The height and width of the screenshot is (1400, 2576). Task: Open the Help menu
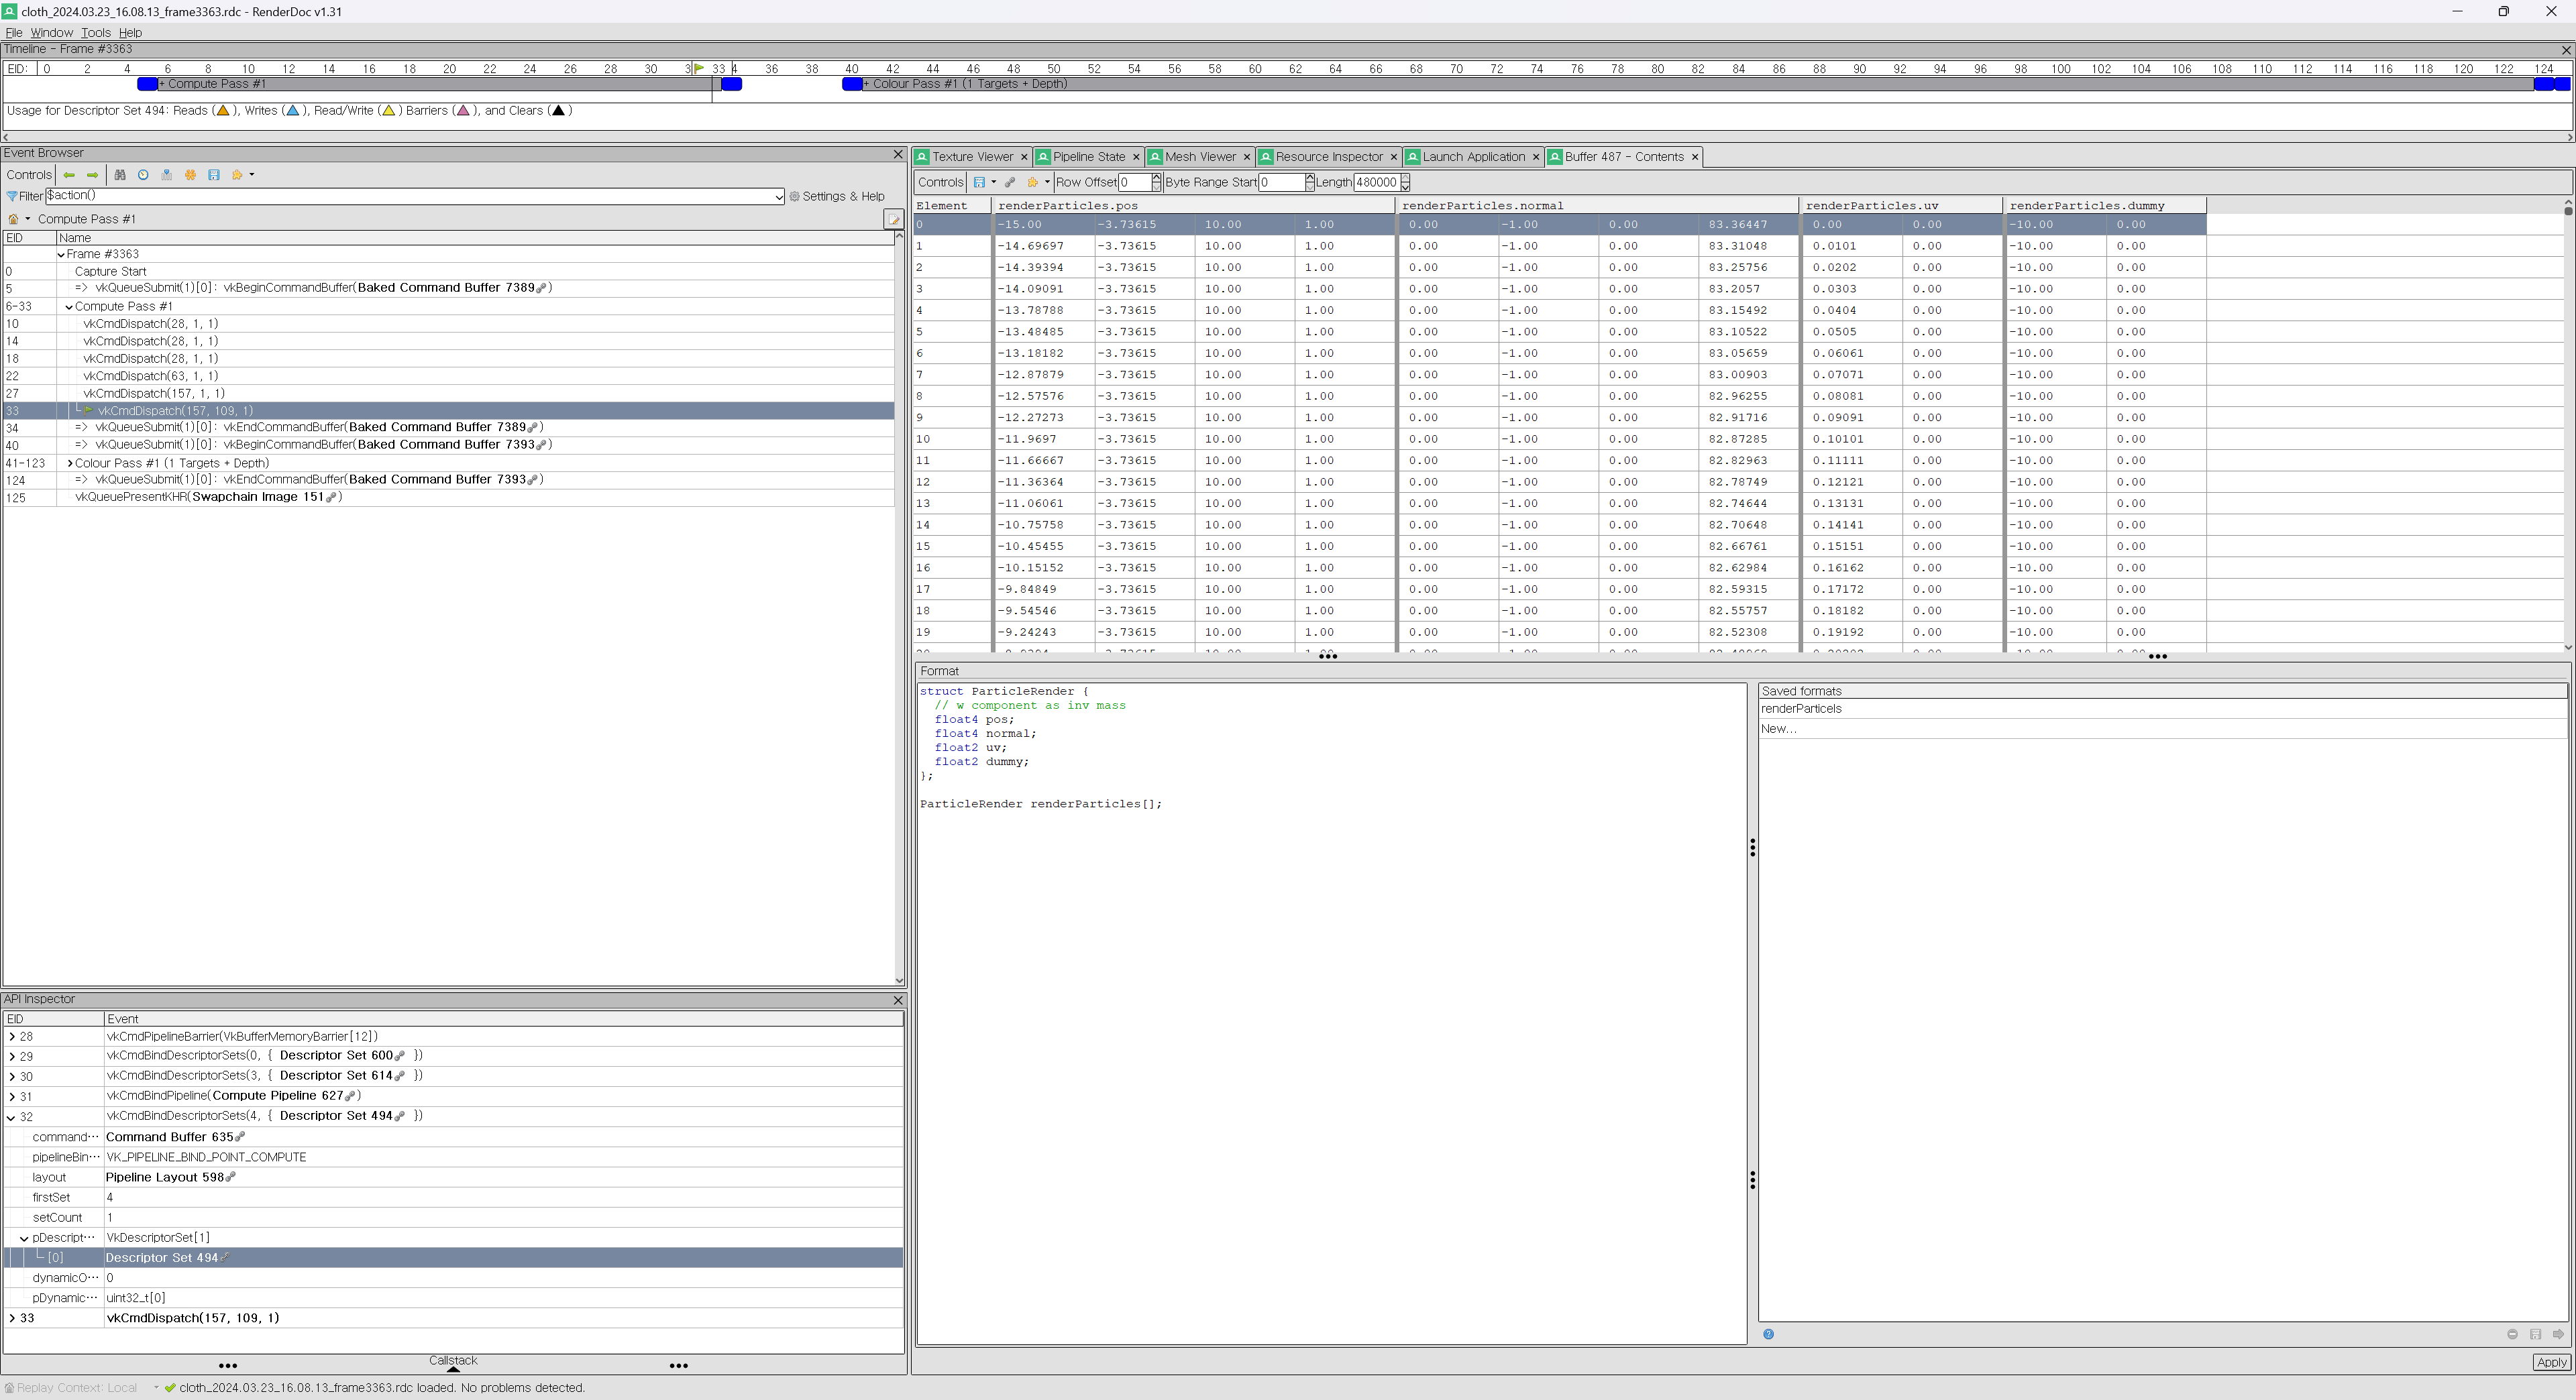[x=130, y=33]
